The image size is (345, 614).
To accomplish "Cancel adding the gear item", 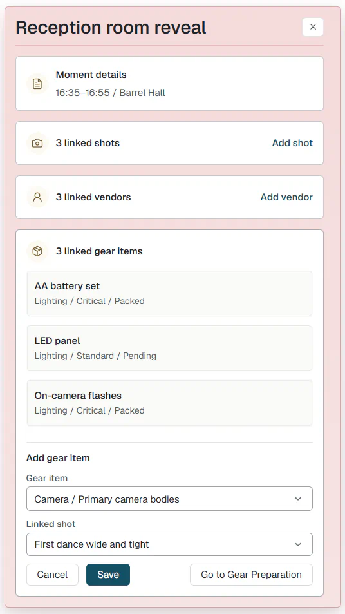I will pos(52,575).
